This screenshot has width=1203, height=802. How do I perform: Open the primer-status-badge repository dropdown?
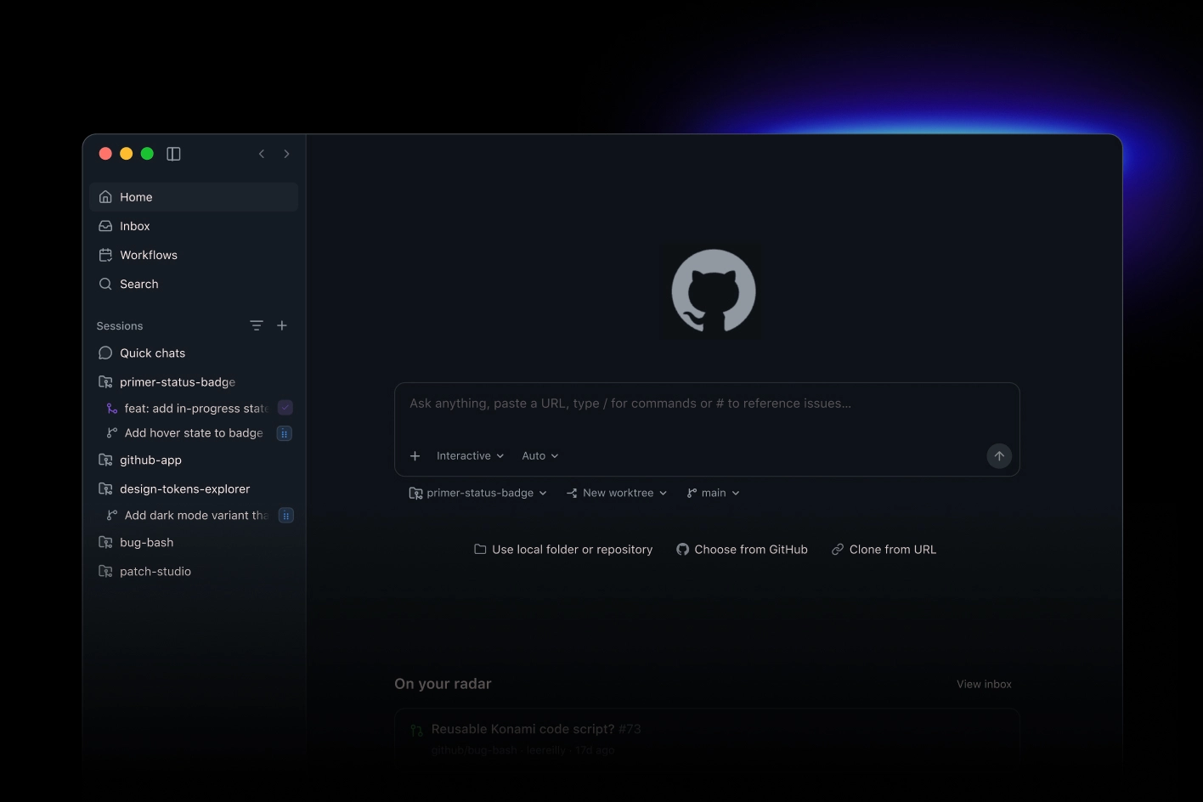[478, 493]
